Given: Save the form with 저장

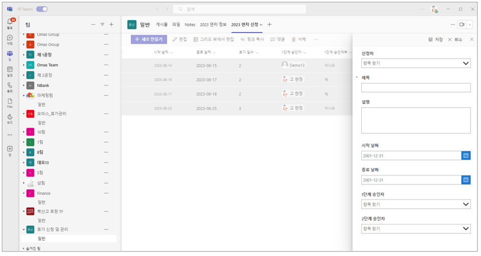Looking at the screenshot, I should tap(435, 39).
